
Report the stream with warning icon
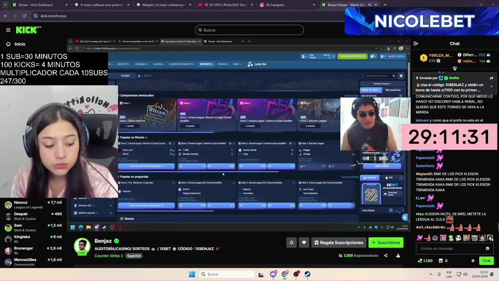pyautogui.click(x=398, y=256)
